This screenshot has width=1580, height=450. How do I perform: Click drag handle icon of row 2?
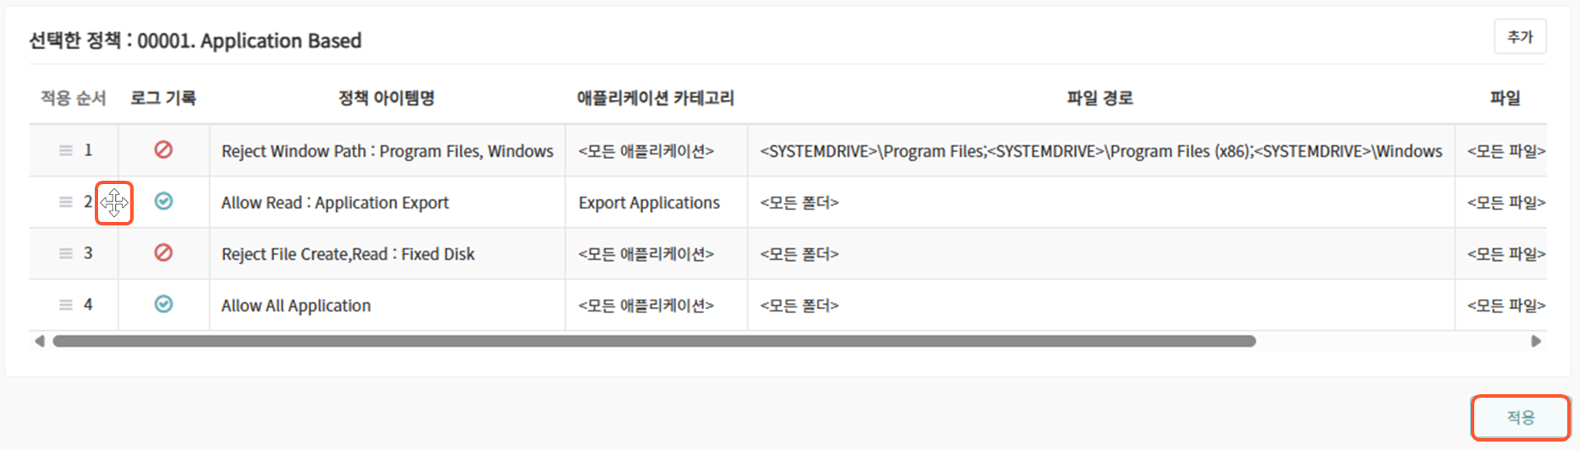[x=65, y=202]
